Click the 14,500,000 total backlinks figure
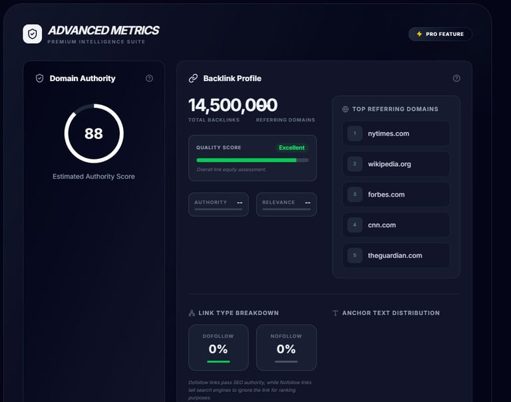 pyautogui.click(x=233, y=106)
